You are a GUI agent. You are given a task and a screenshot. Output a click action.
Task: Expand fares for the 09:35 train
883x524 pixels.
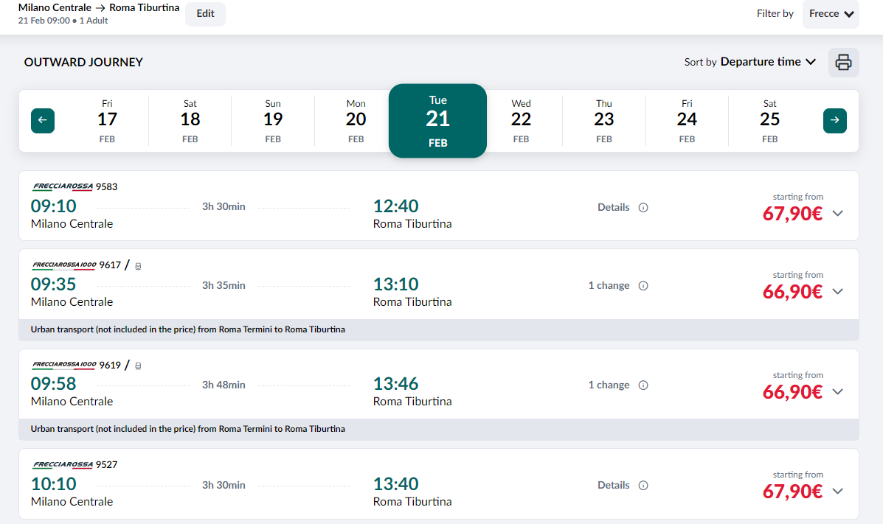(837, 292)
